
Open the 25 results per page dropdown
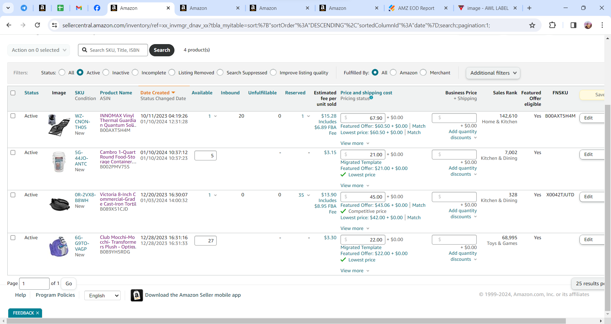tap(588, 283)
